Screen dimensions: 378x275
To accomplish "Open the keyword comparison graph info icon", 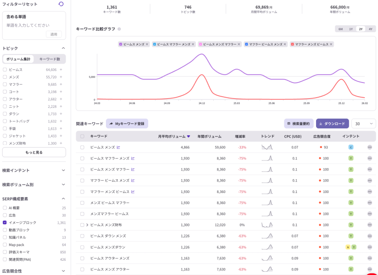I will coord(119,29).
